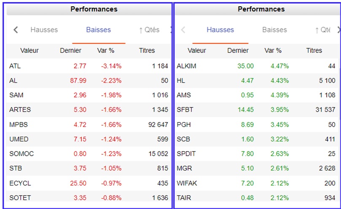Open the ATL stock row
The image size is (341, 209).
pyautogui.click(x=89, y=66)
